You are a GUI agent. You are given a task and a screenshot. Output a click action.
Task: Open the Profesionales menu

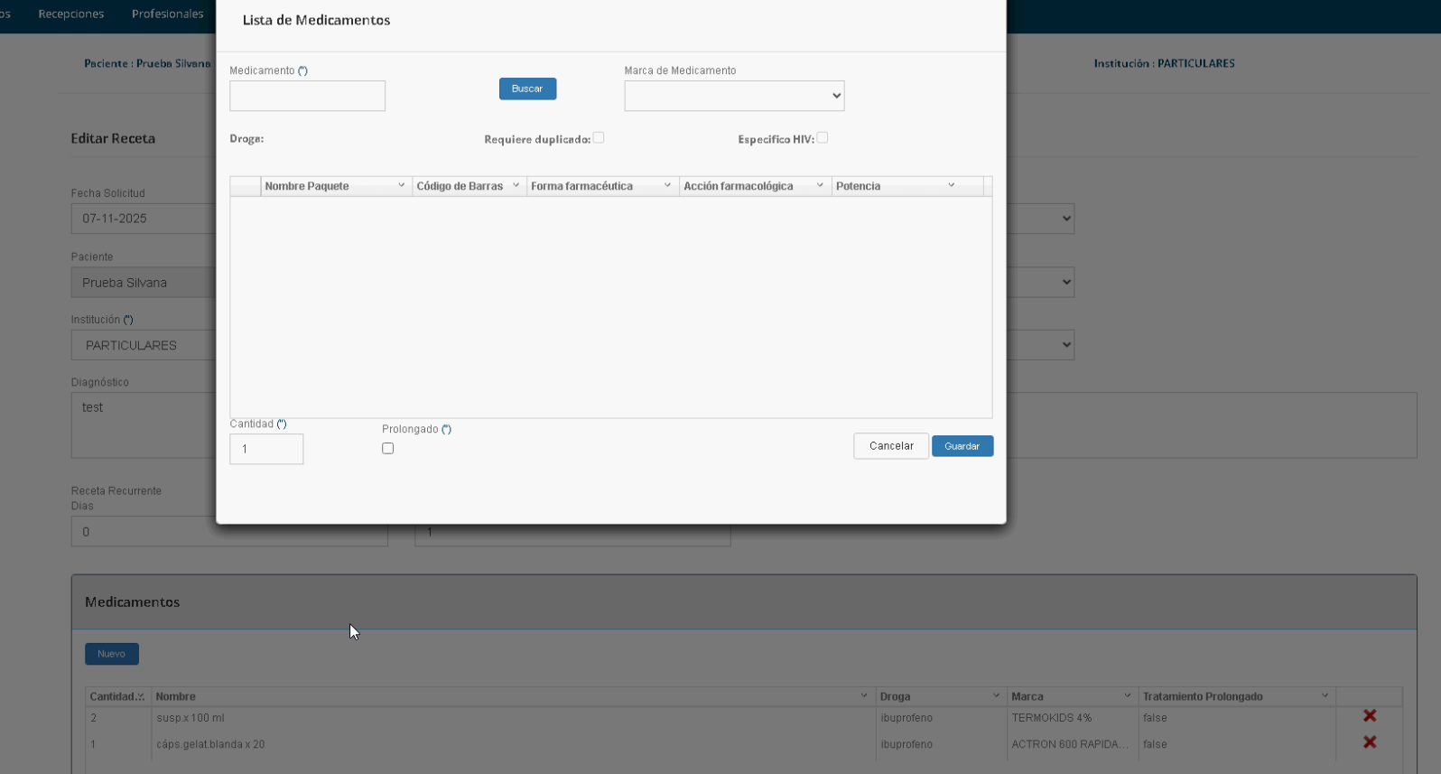point(167,14)
